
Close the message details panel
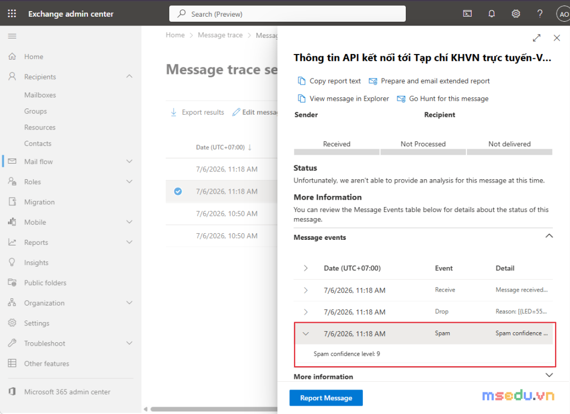pos(557,38)
